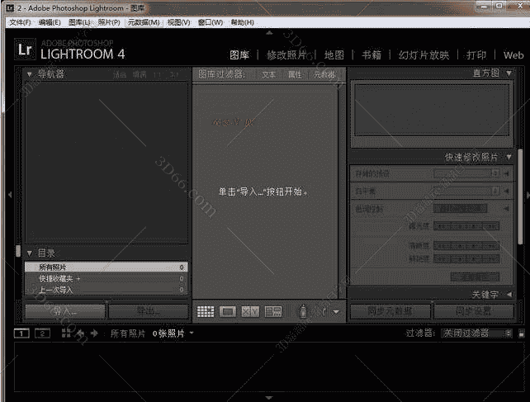Click the 同步元数据 button
The image size is (530, 402).
click(390, 311)
